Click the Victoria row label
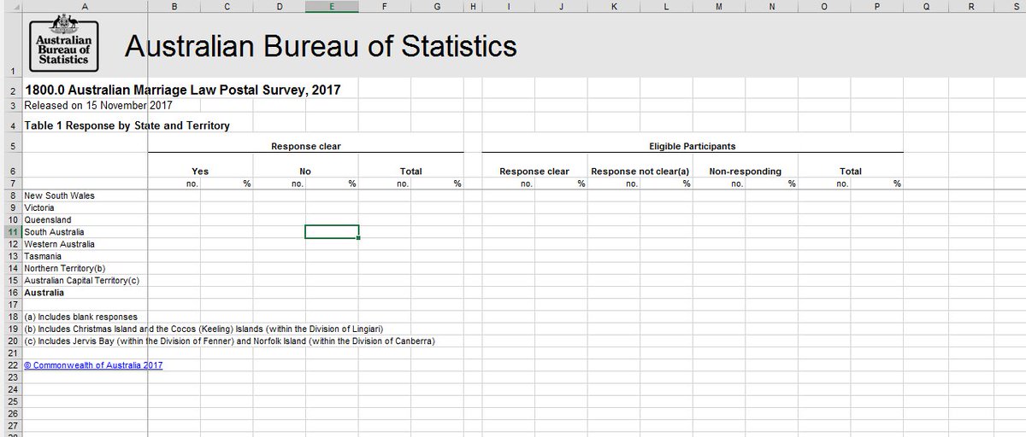 [x=39, y=207]
